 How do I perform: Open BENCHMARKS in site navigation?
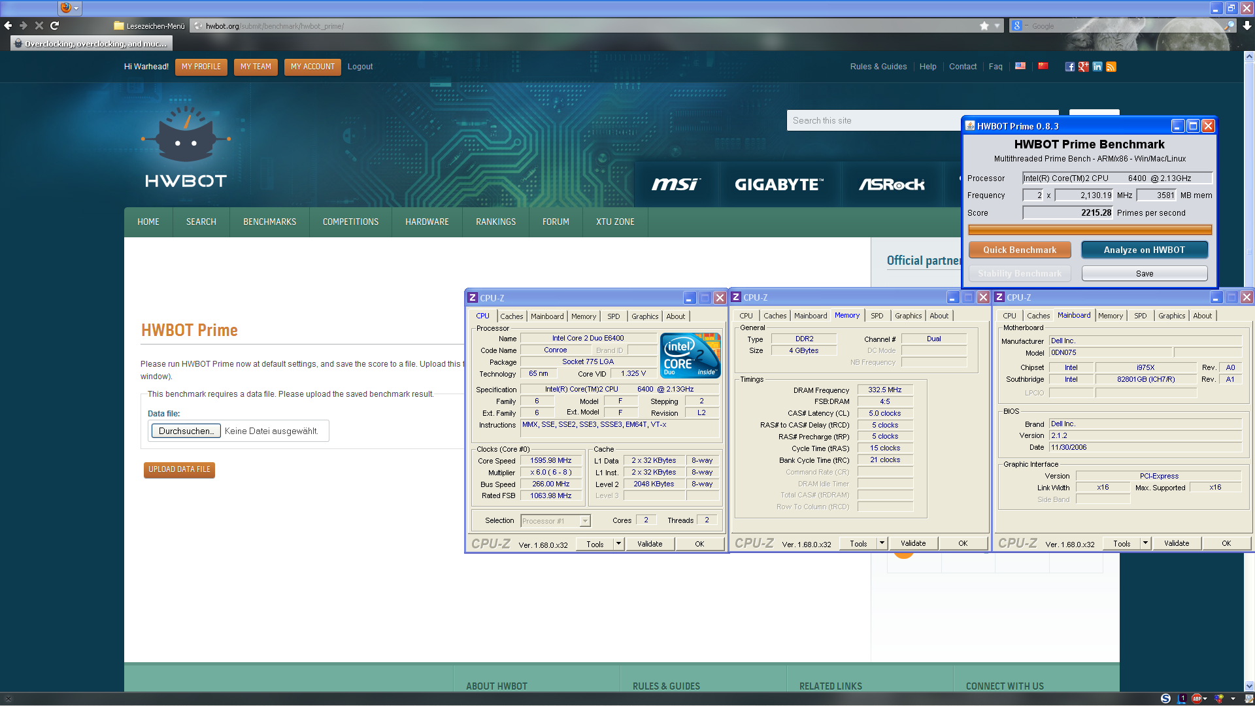270,222
